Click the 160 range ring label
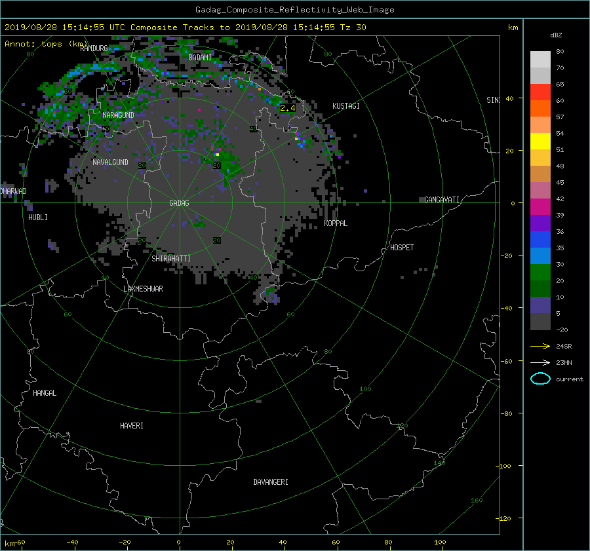 tap(477, 501)
